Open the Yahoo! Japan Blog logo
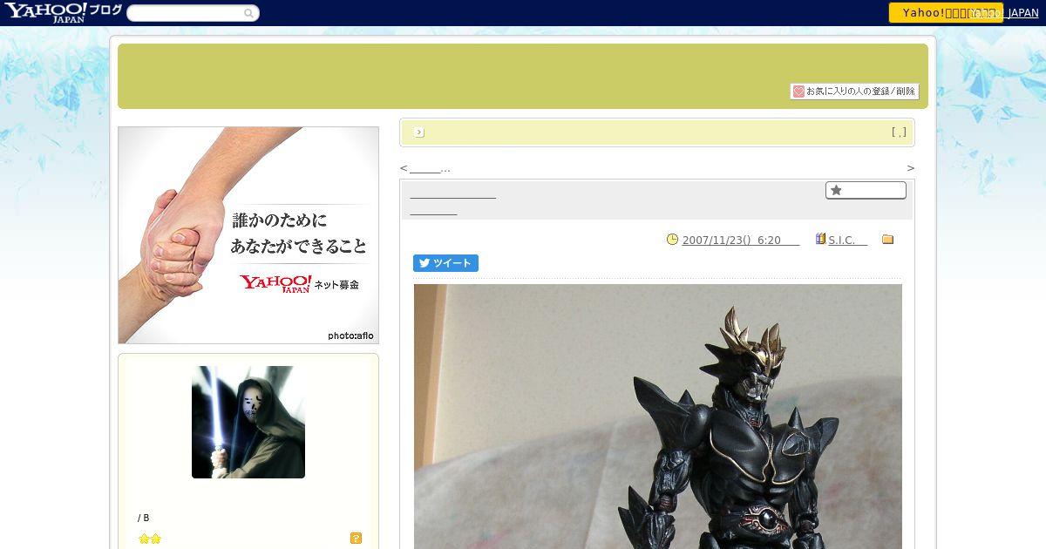1046x549 pixels. (63, 12)
